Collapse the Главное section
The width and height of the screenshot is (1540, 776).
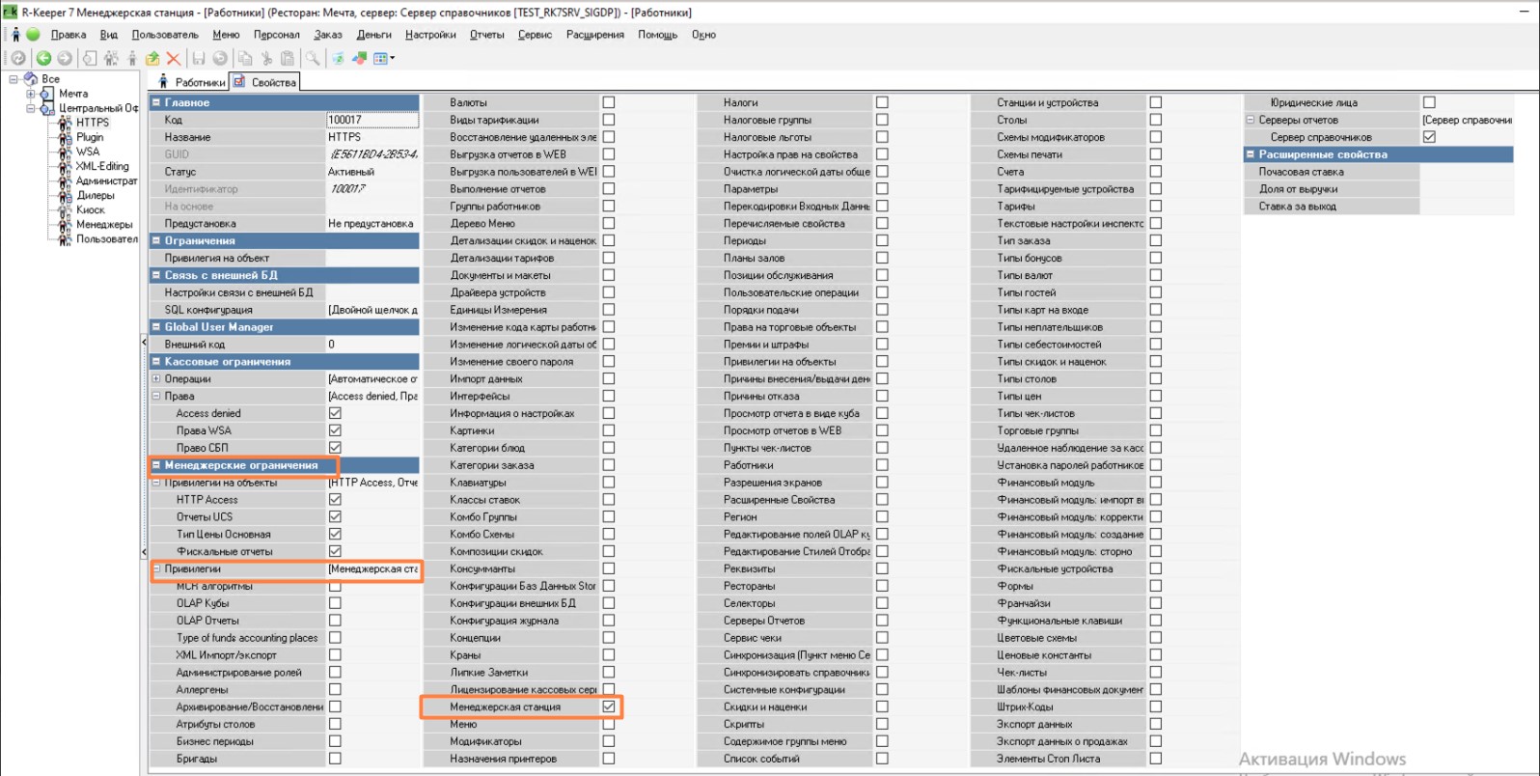click(156, 102)
